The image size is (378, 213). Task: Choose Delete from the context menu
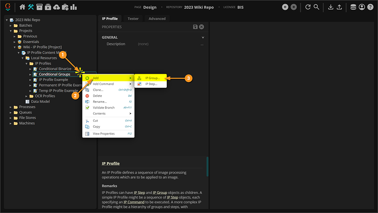tap(108, 96)
